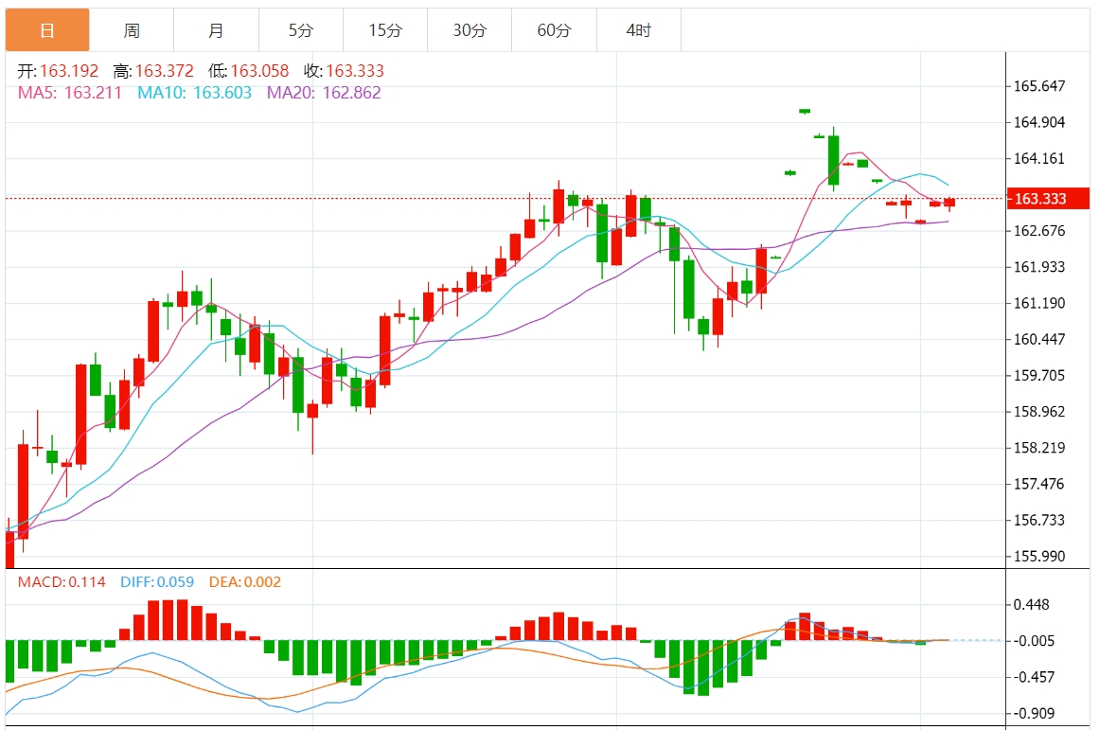Image resolution: width=1117 pixels, height=730 pixels.
Task: Click the 158.219 price axis label
Action: pos(1039,448)
